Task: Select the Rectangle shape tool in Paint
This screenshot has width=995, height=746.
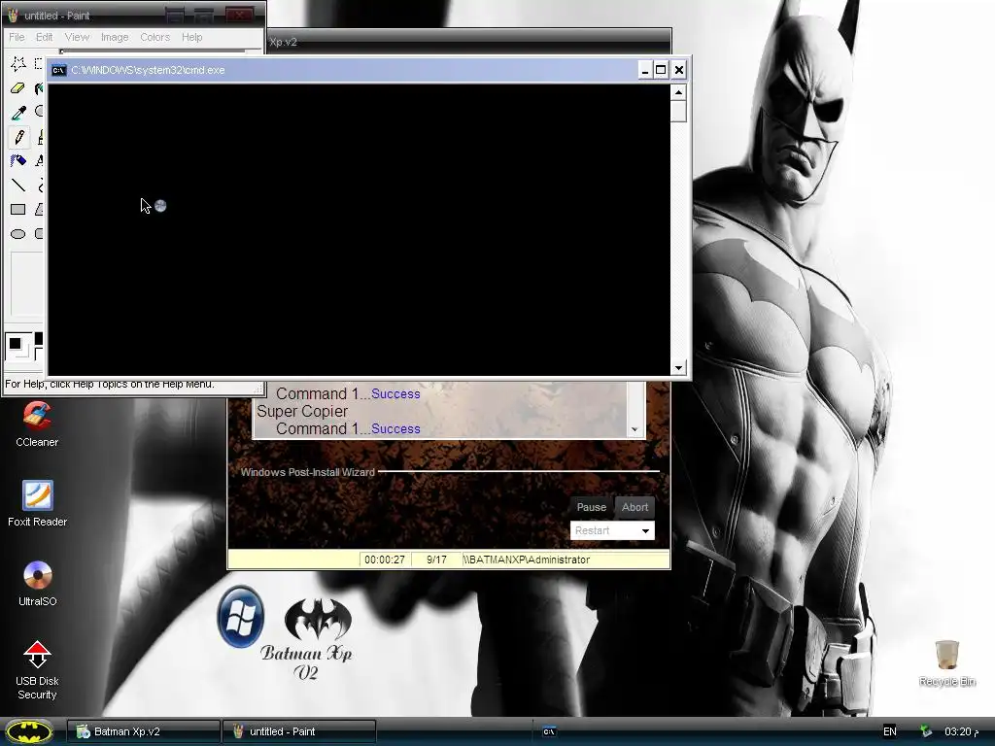Action: 18,210
